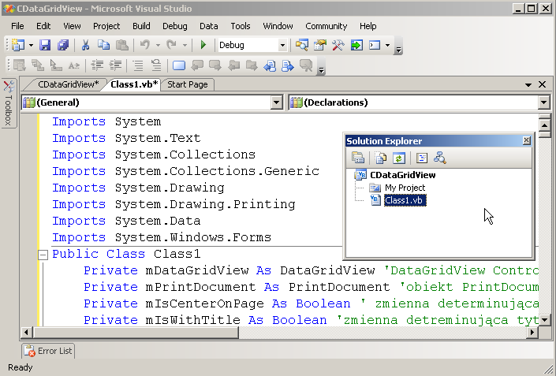Open the Debug configuration combo box
Screen dimensions: 556x376
[x=252, y=45]
